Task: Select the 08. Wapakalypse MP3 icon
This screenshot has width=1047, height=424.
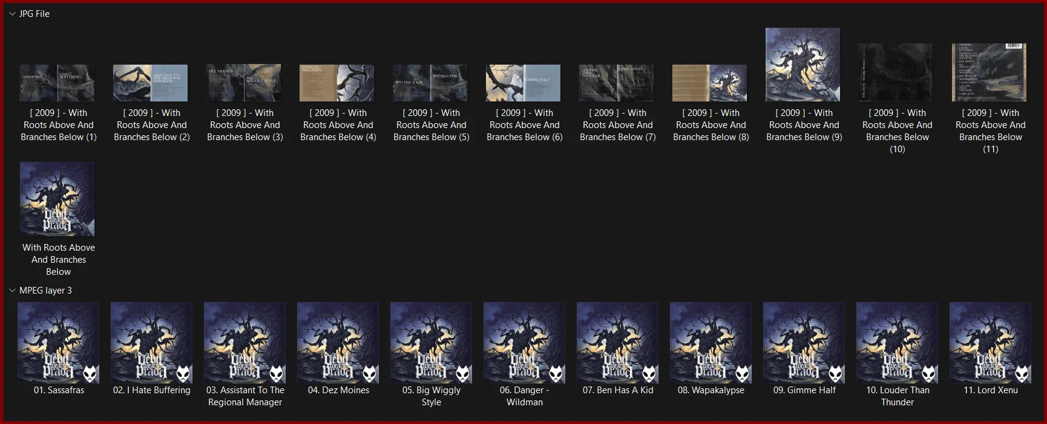Action: 711,343
